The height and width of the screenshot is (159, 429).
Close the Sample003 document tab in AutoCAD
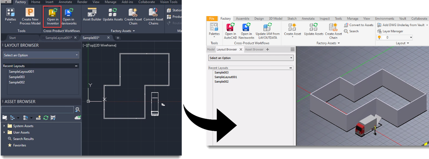[108, 38]
